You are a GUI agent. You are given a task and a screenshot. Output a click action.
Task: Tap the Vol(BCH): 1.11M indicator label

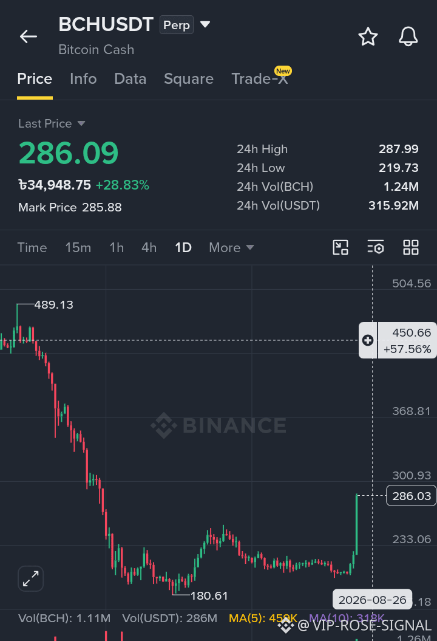click(64, 618)
